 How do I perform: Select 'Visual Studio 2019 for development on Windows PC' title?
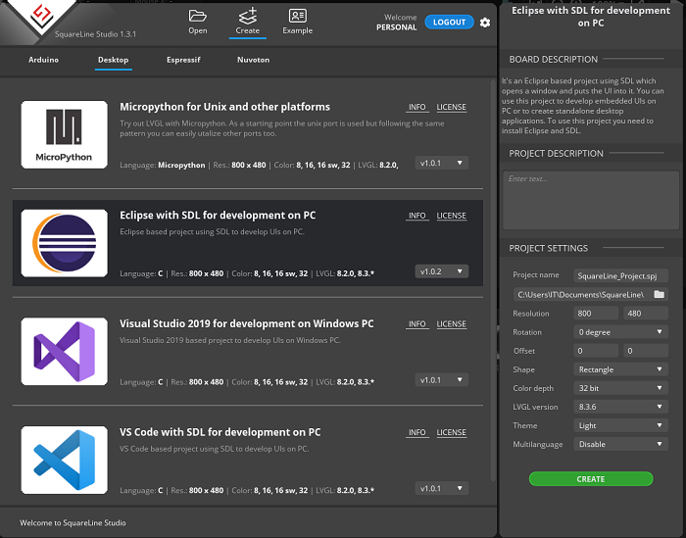(247, 324)
